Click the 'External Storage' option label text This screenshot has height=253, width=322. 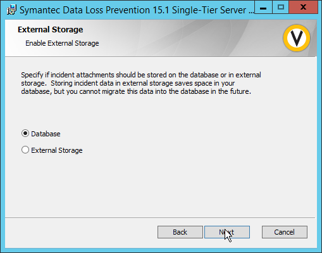(57, 150)
